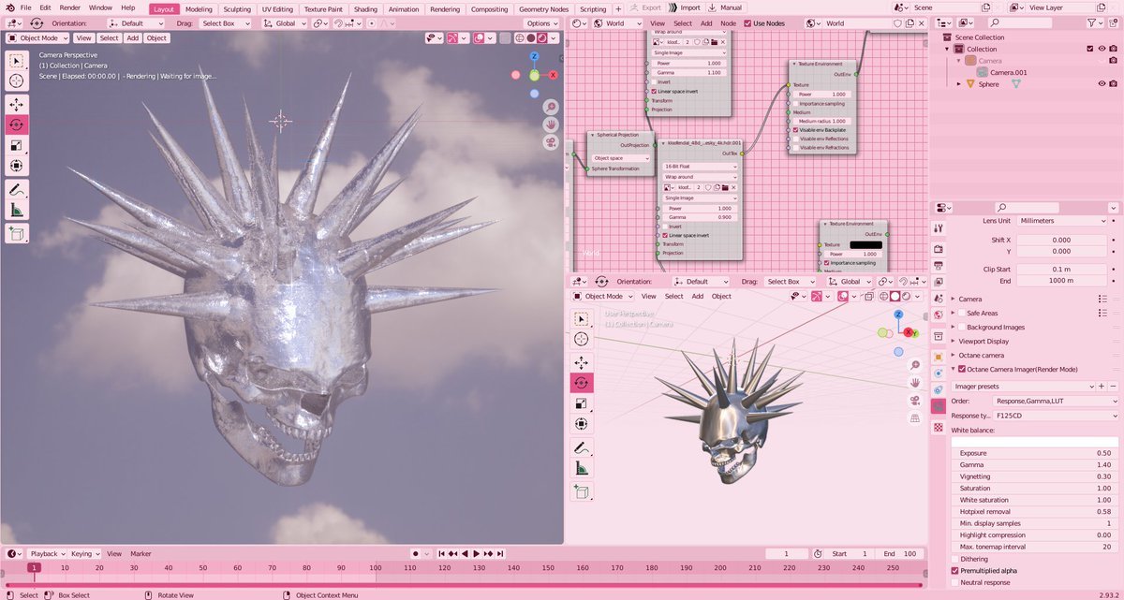
Task: Click the Exposure slider field
Action: coord(1035,453)
